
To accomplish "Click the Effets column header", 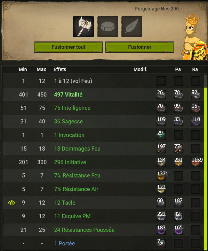I will 60,69.
